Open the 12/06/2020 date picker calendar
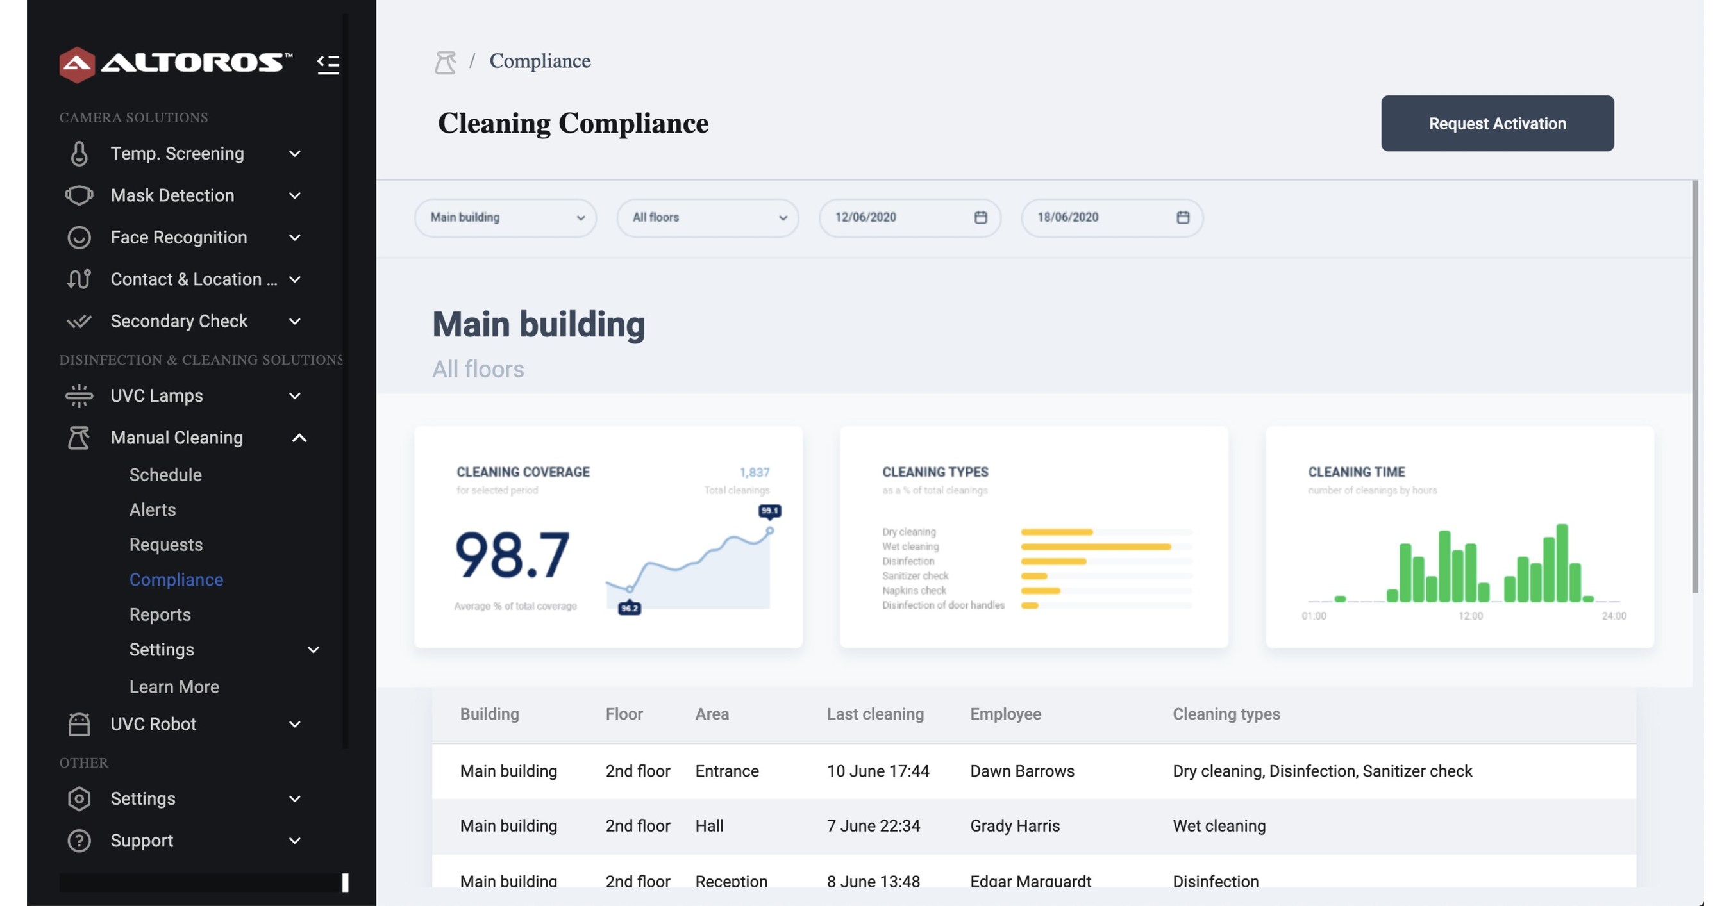This screenshot has height=906, width=1731. coord(980,218)
